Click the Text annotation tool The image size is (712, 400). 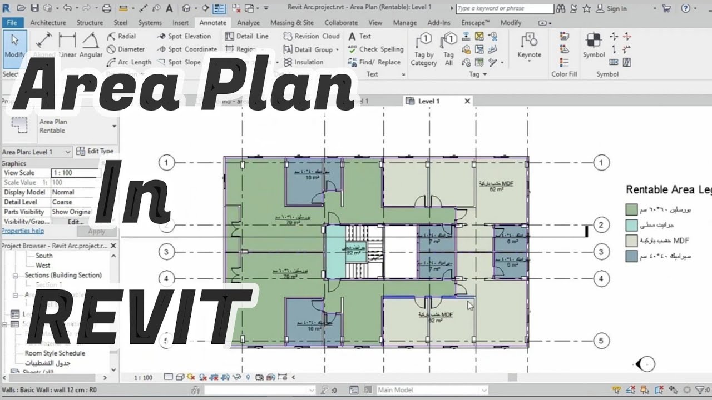(359, 36)
